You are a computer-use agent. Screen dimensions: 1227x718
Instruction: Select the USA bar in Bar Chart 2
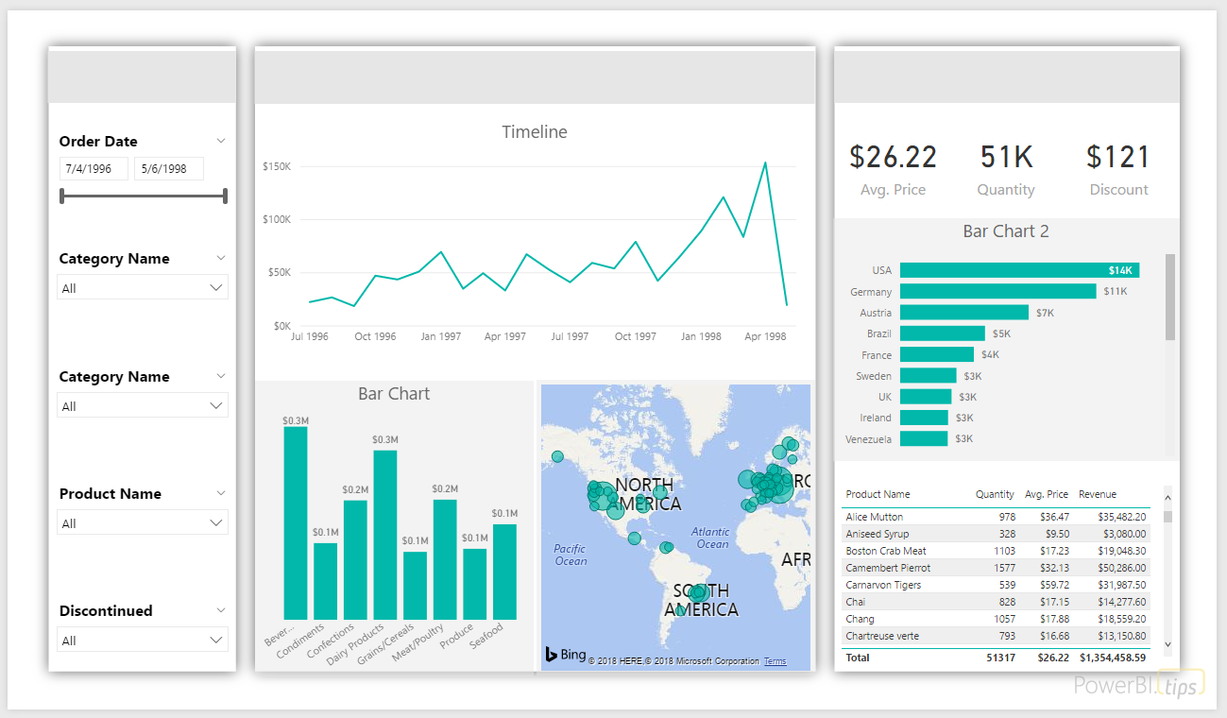1019,270
